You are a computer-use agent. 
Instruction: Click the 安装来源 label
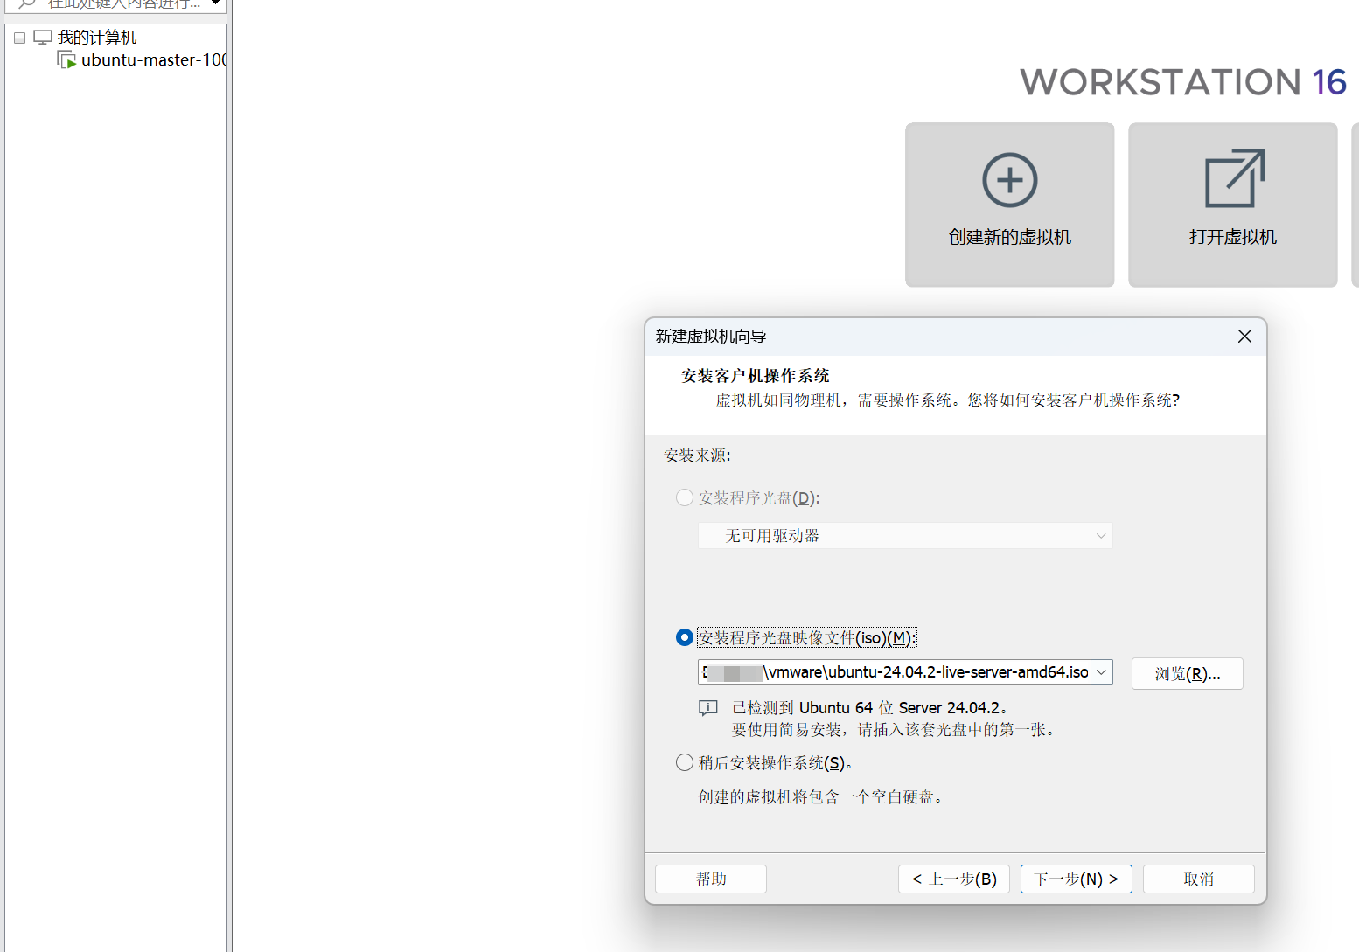pyautogui.click(x=697, y=455)
